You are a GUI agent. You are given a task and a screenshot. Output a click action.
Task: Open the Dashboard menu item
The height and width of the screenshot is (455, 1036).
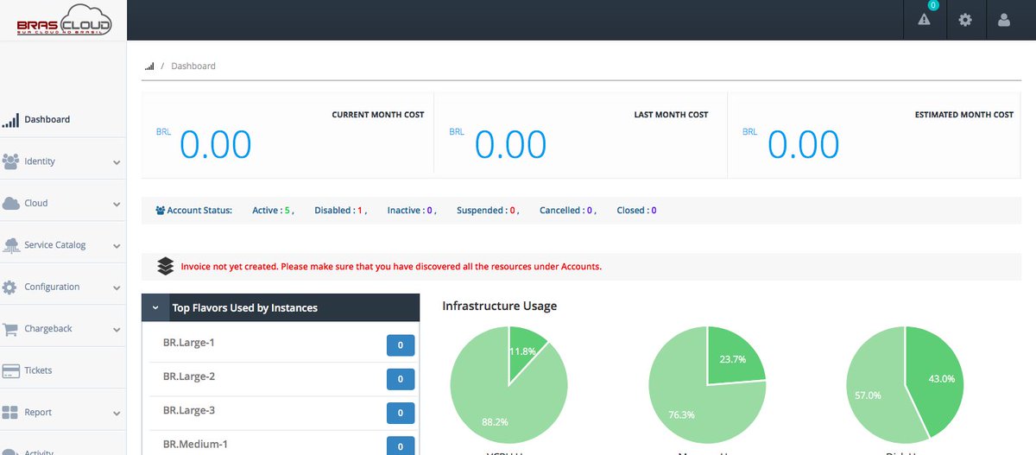pyautogui.click(x=63, y=119)
